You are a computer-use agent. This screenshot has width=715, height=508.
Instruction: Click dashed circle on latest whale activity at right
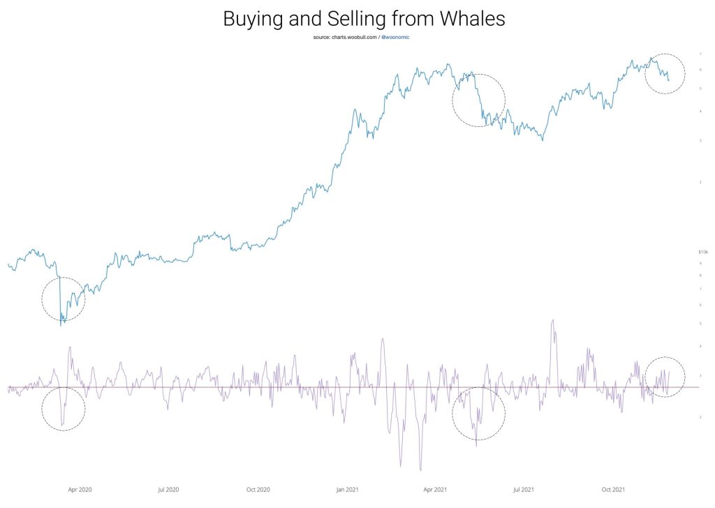[666, 376]
